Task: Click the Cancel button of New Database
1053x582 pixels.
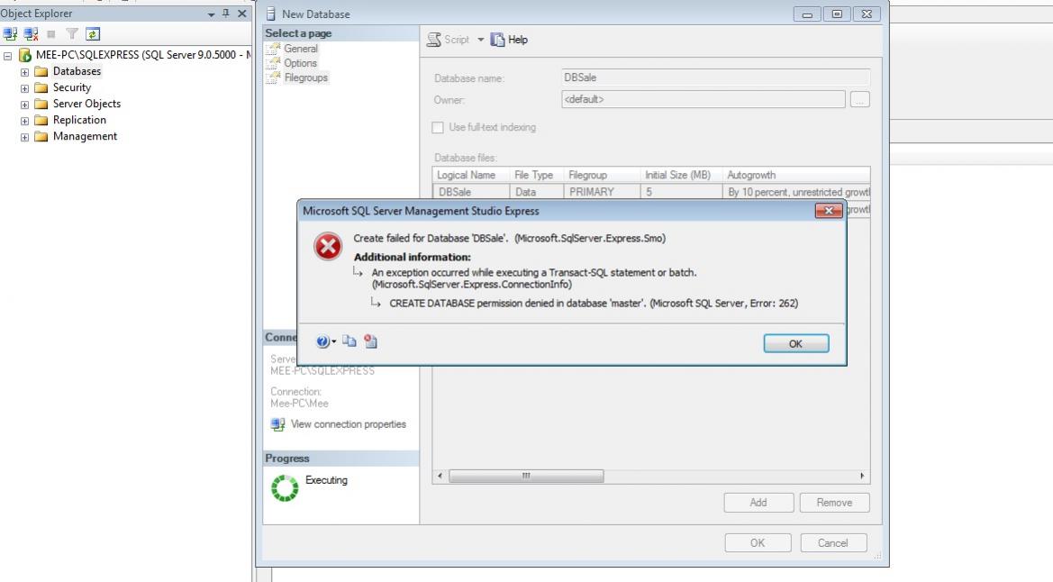Action: point(832,543)
